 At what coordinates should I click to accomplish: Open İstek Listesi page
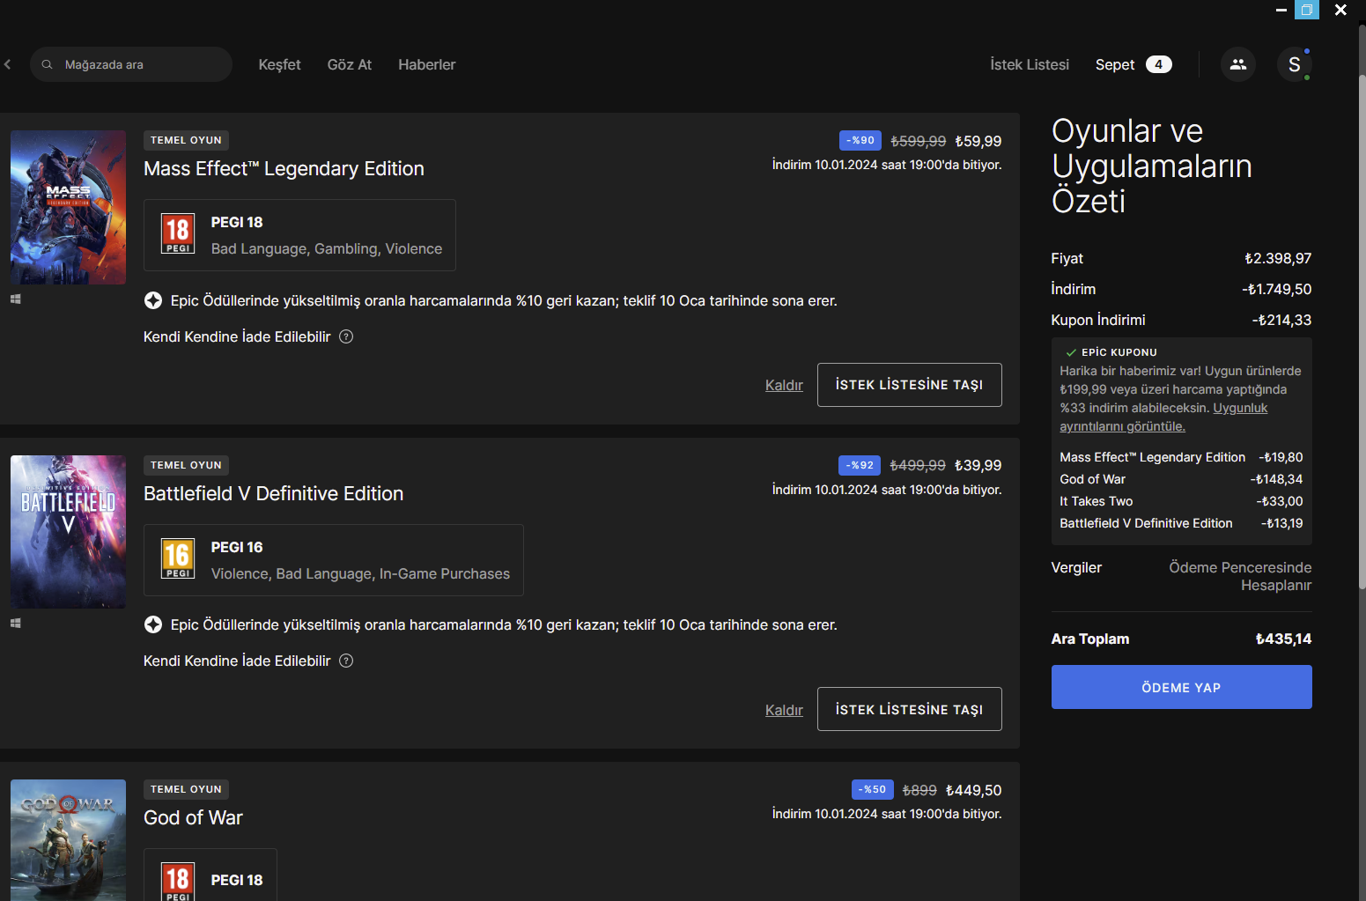[x=1030, y=64]
